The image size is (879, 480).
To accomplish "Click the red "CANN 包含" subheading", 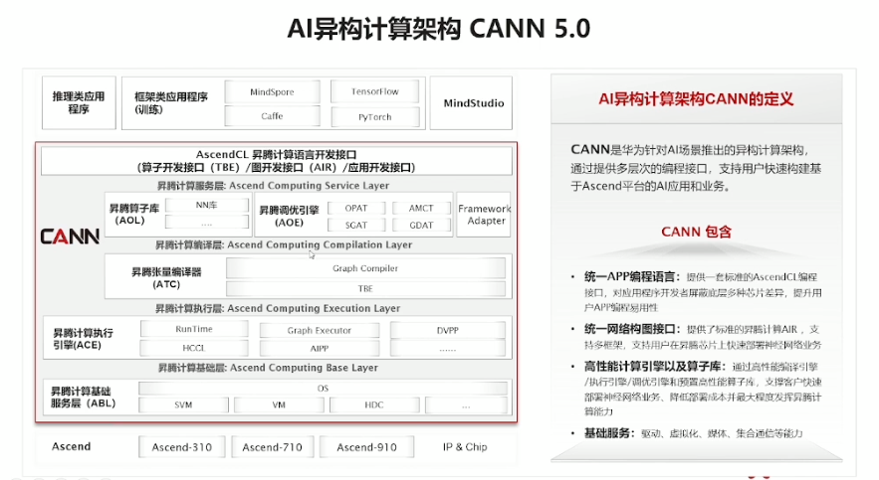I will (x=696, y=232).
